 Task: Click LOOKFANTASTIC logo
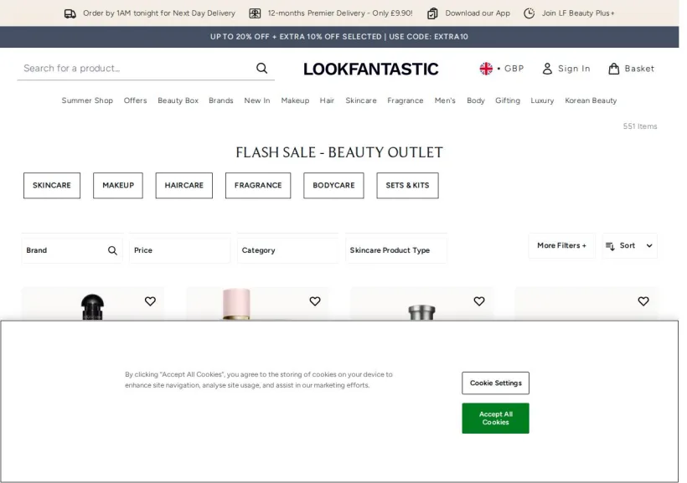[x=370, y=69]
